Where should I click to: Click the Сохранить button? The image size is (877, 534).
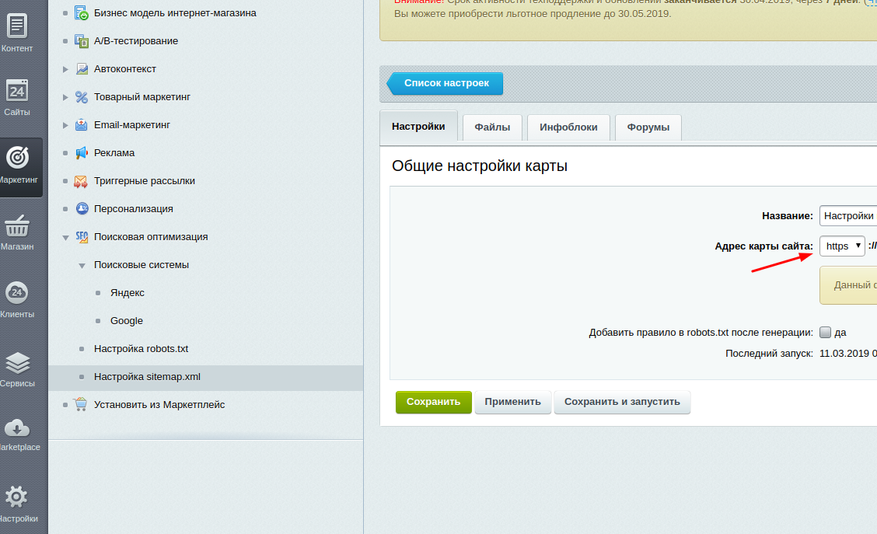point(433,402)
